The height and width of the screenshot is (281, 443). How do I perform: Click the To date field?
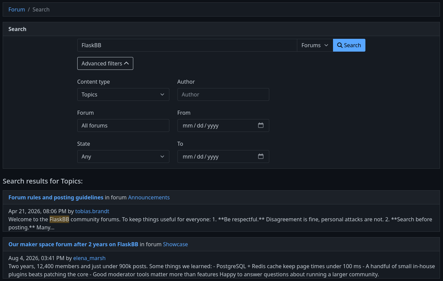(x=223, y=157)
